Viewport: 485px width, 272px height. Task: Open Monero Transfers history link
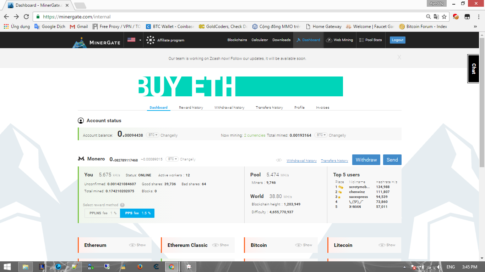click(334, 161)
